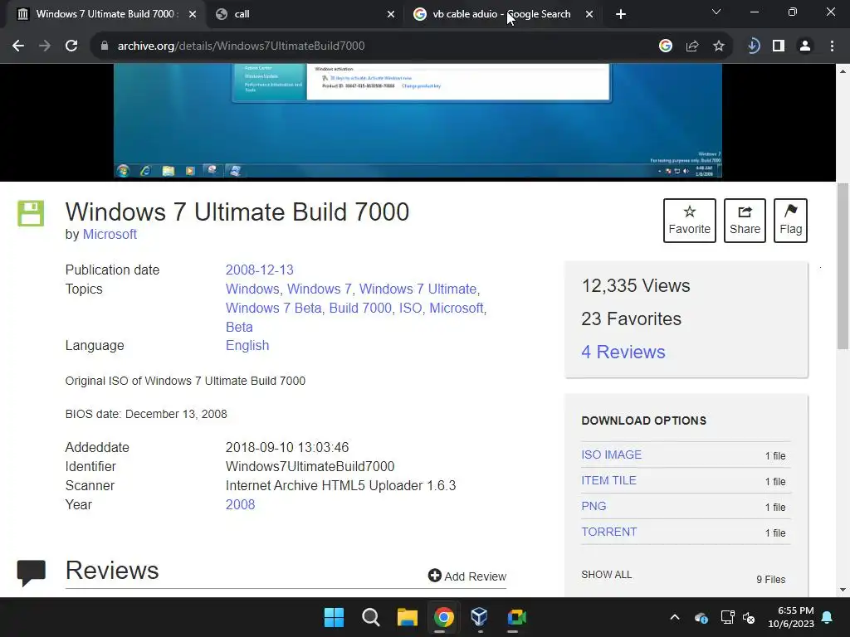Click the Google icon in address bar
The width and height of the screenshot is (850, 637).
[x=666, y=46]
